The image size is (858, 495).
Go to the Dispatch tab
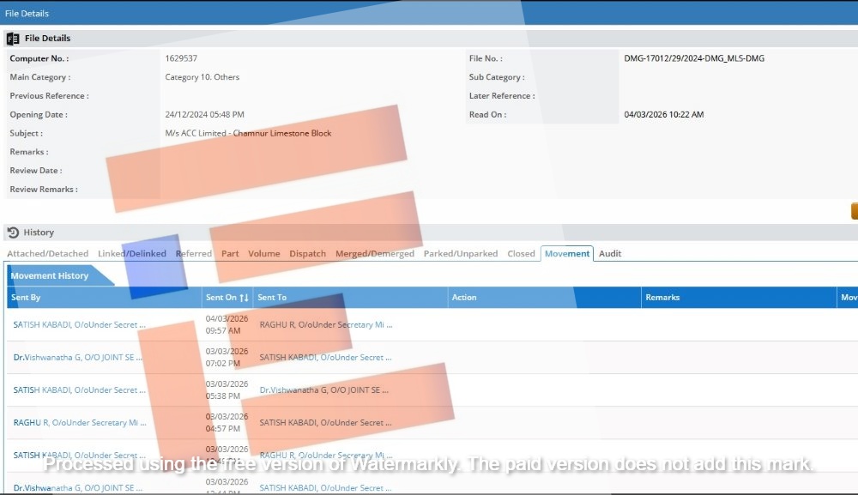coord(307,254)
